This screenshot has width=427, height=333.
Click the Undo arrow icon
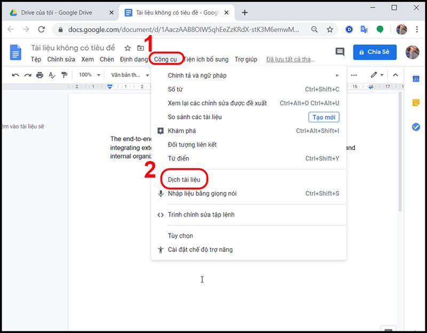(x=15, y=75)
